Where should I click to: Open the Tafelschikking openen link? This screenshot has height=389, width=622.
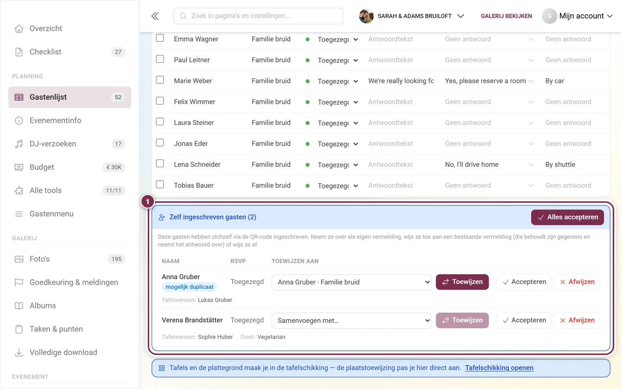[499, 368]
